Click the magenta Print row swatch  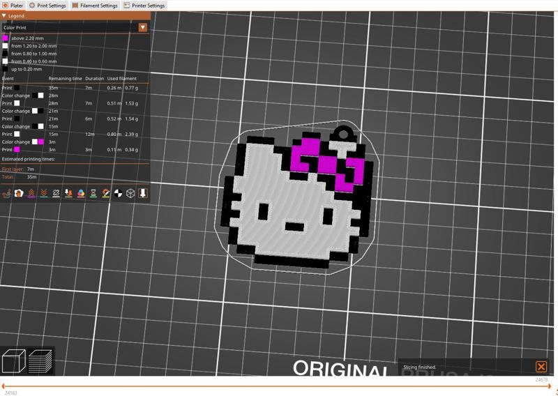17,149
